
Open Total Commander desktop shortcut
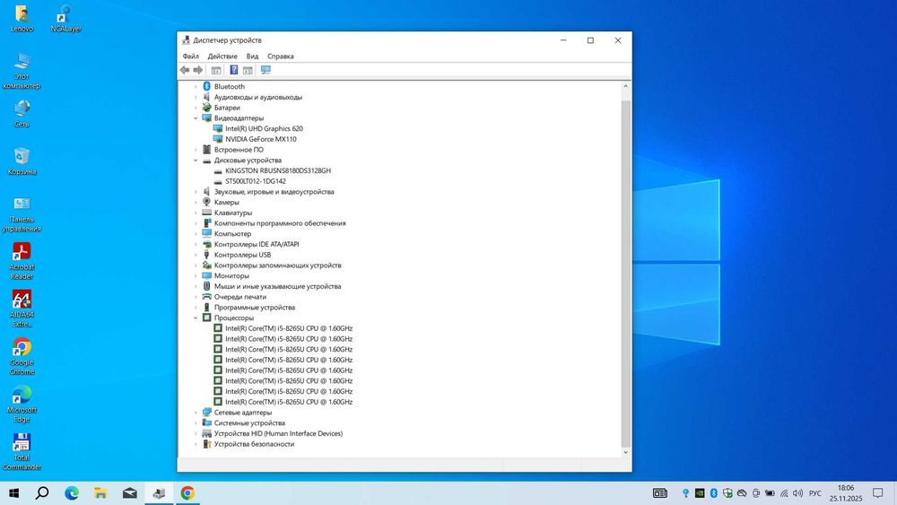[x=22, y=451]
